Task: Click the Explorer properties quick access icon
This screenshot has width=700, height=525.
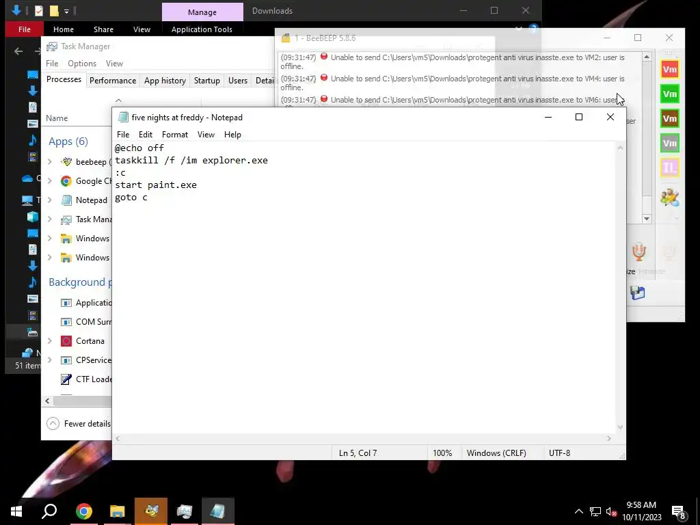Action: pos(39,11)
